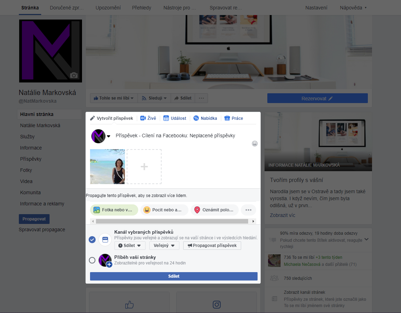The image size is (401, 313).
Task: Click the pencil edit icon on the Rezervovat button
Action: tap(331, 99)
